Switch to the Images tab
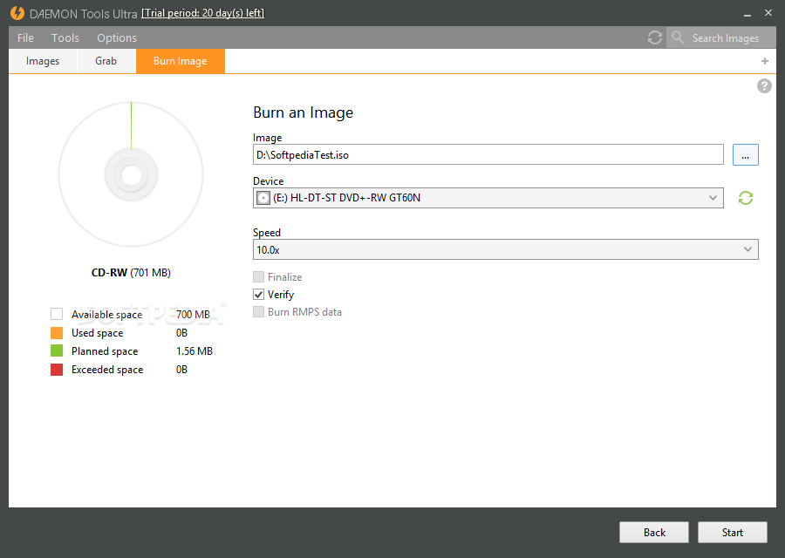 [43, 61]
